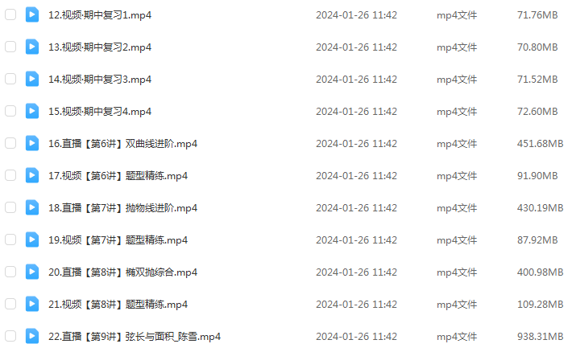Click video icon for 12.视频·期中复习1.mp4
This screenshot has height=348, width=572.
(x=32, y=15)
